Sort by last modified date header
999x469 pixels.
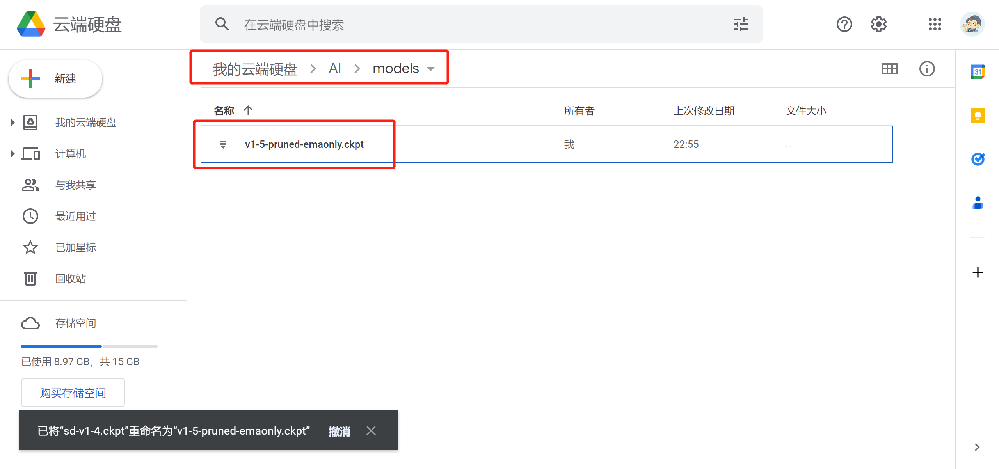click(x=704, y=111)
